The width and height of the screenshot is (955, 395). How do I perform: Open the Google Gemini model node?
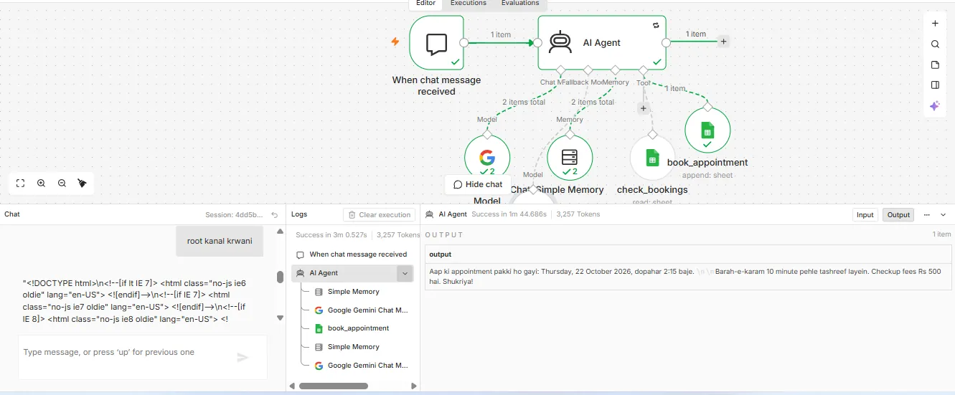pos(487,158)
